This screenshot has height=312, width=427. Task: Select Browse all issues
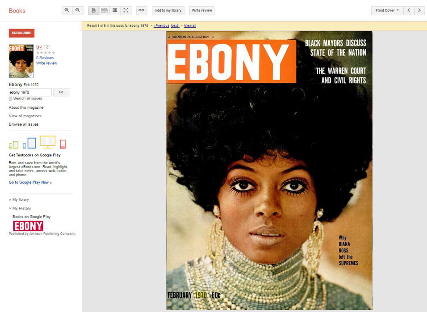24,124
